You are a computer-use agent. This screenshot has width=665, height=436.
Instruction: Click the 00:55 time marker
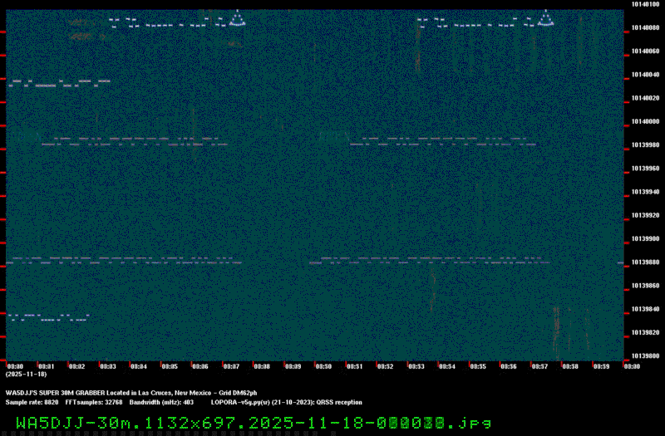pyautogui.click(x=478, y=366)
